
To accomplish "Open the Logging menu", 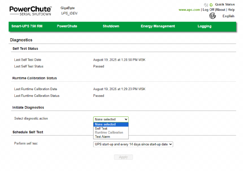I will click(204, 26).
